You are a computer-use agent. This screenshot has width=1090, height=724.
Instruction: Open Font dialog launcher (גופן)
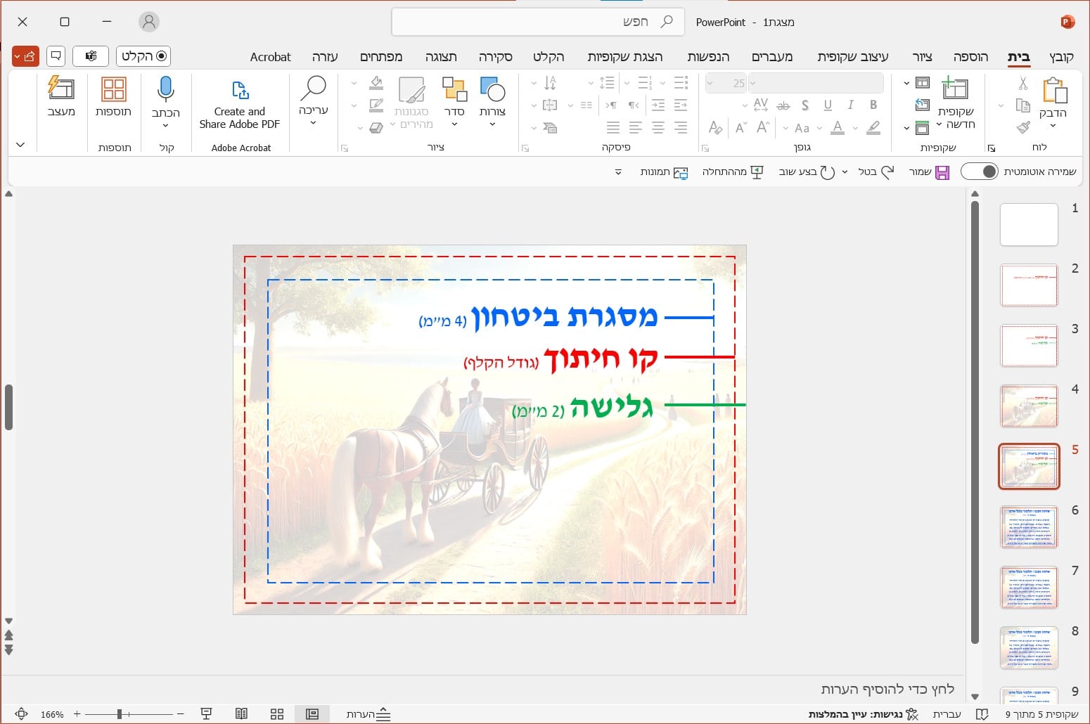click(x=705, y=148)
